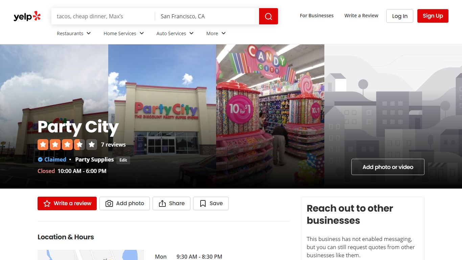Expand the Restaurants dropdown menu

(x=74, y=33)
